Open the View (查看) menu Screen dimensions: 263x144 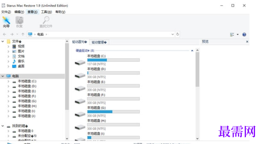pyautogui.click(x=33, y=12)
